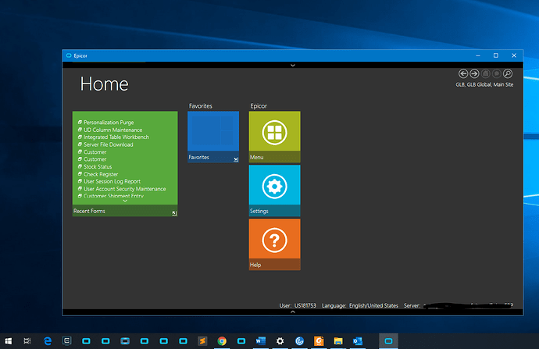The width and height of the screenshot is (539, 349).
Task: Switch to Outlook on the taskbar
Action: [x=358, y=340]
